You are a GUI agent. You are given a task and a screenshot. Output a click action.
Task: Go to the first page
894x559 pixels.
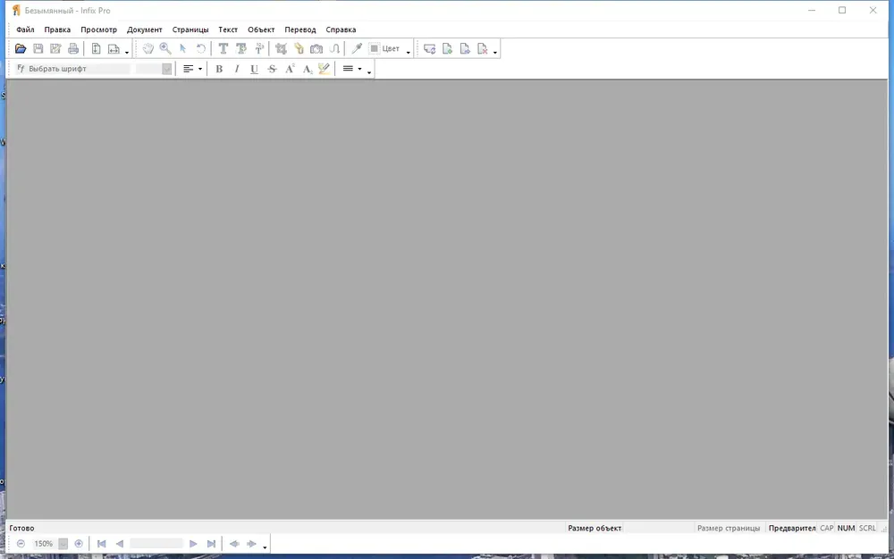[102, 544]
